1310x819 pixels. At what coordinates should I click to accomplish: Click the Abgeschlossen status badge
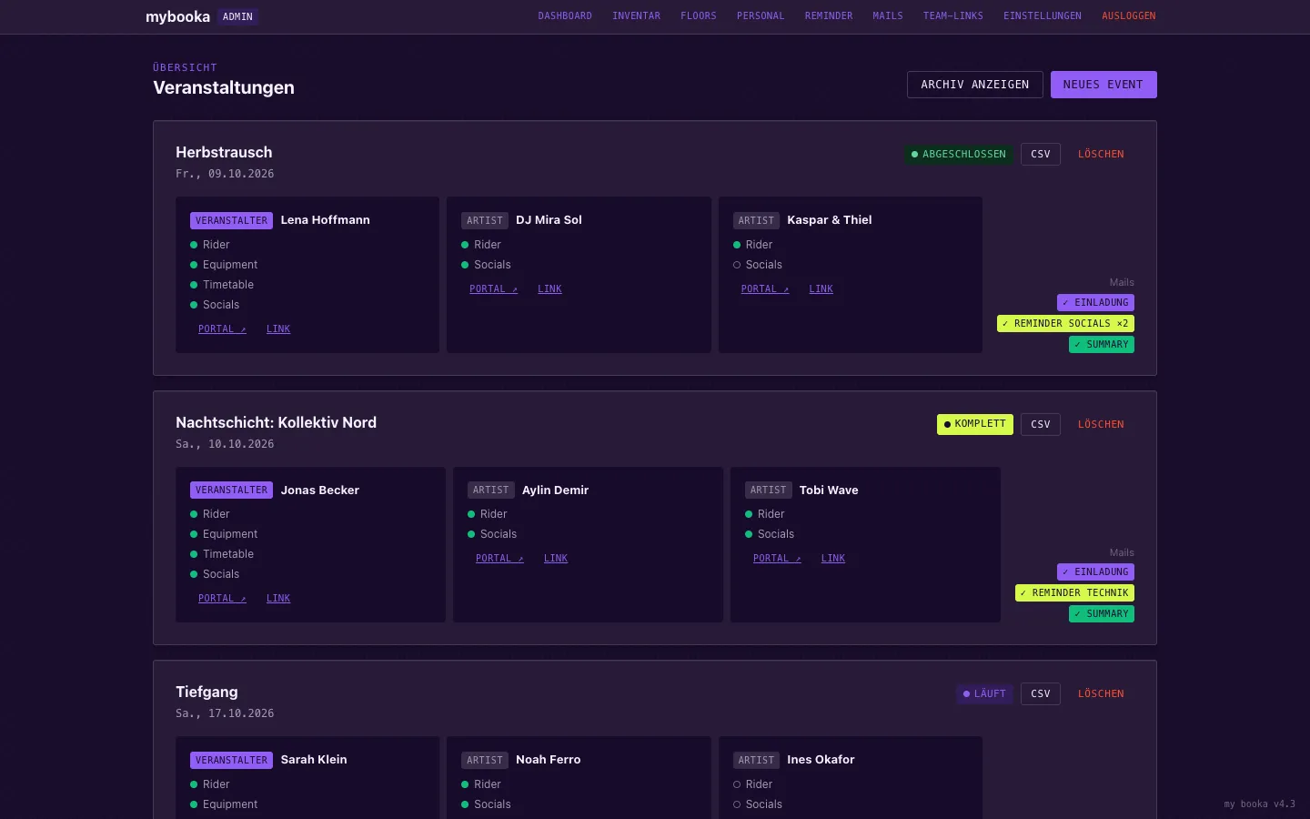959,155
